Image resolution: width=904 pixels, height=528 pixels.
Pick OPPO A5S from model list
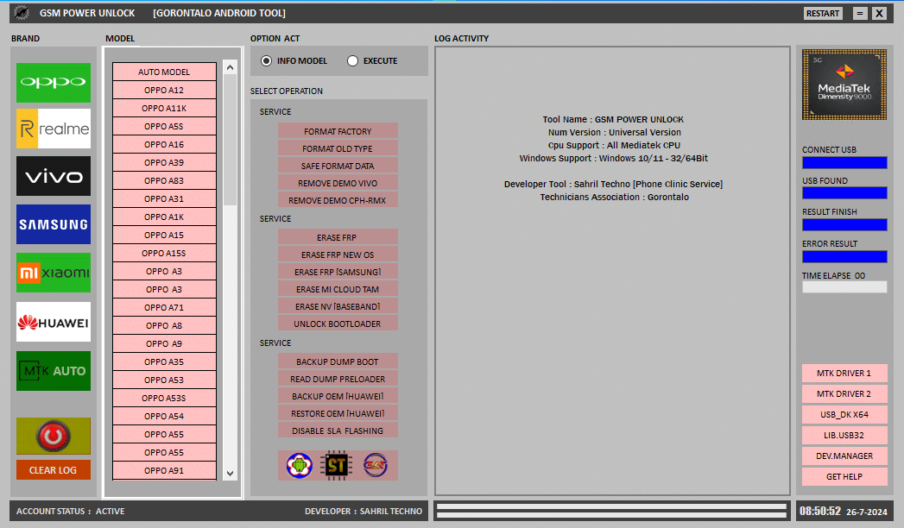click(x=164, y=126)
